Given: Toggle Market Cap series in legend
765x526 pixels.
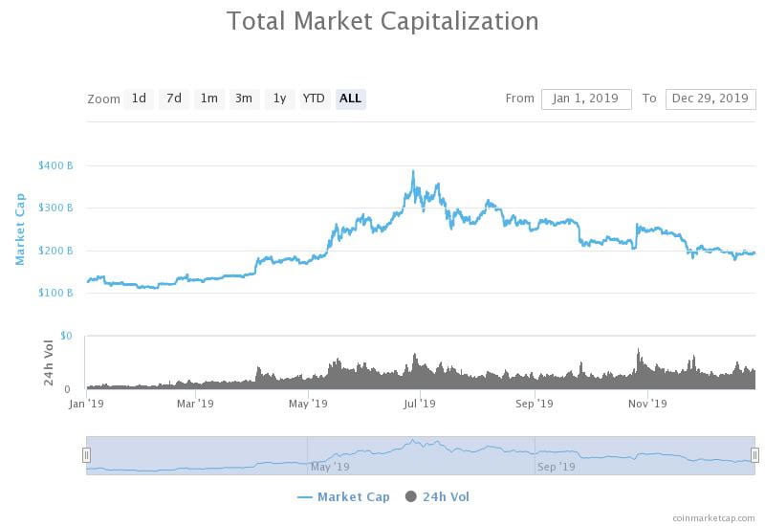Looking at the screenshot, I should [353, 497].
